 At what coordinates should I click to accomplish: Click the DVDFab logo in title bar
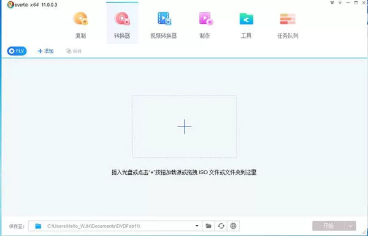(10, 4)
